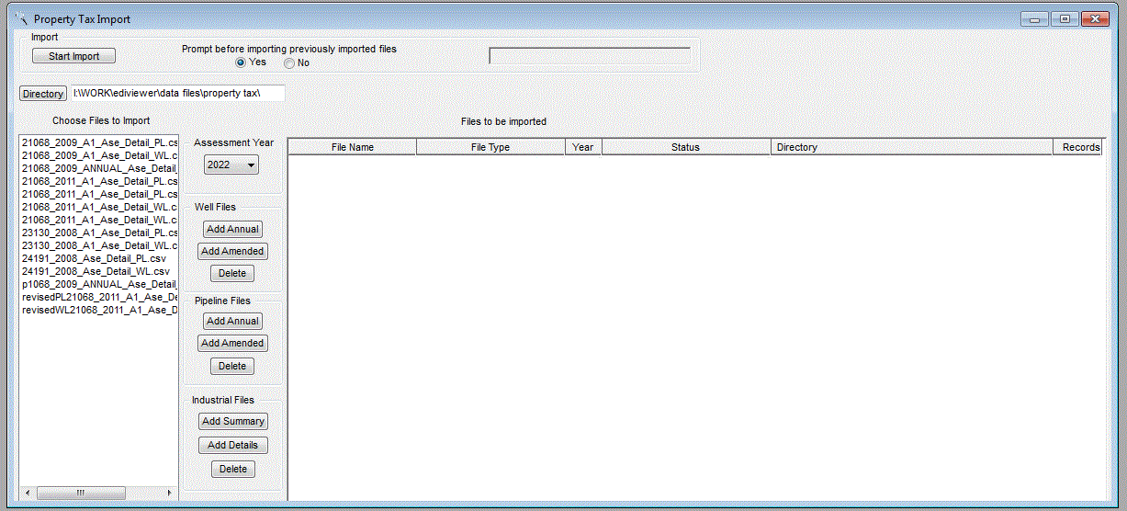Click the Start Import button

(73, 56)
